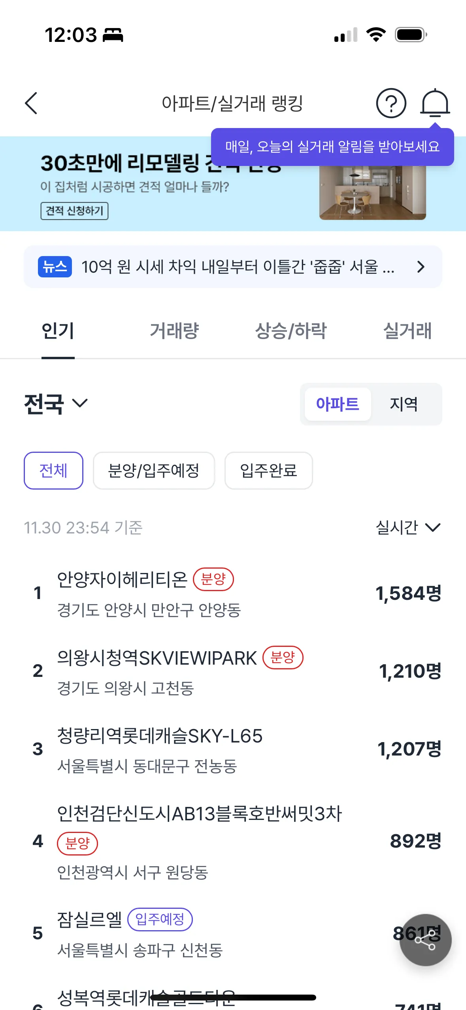
Task: Enable the 전체 filter chip
Action: pos(53,471)
